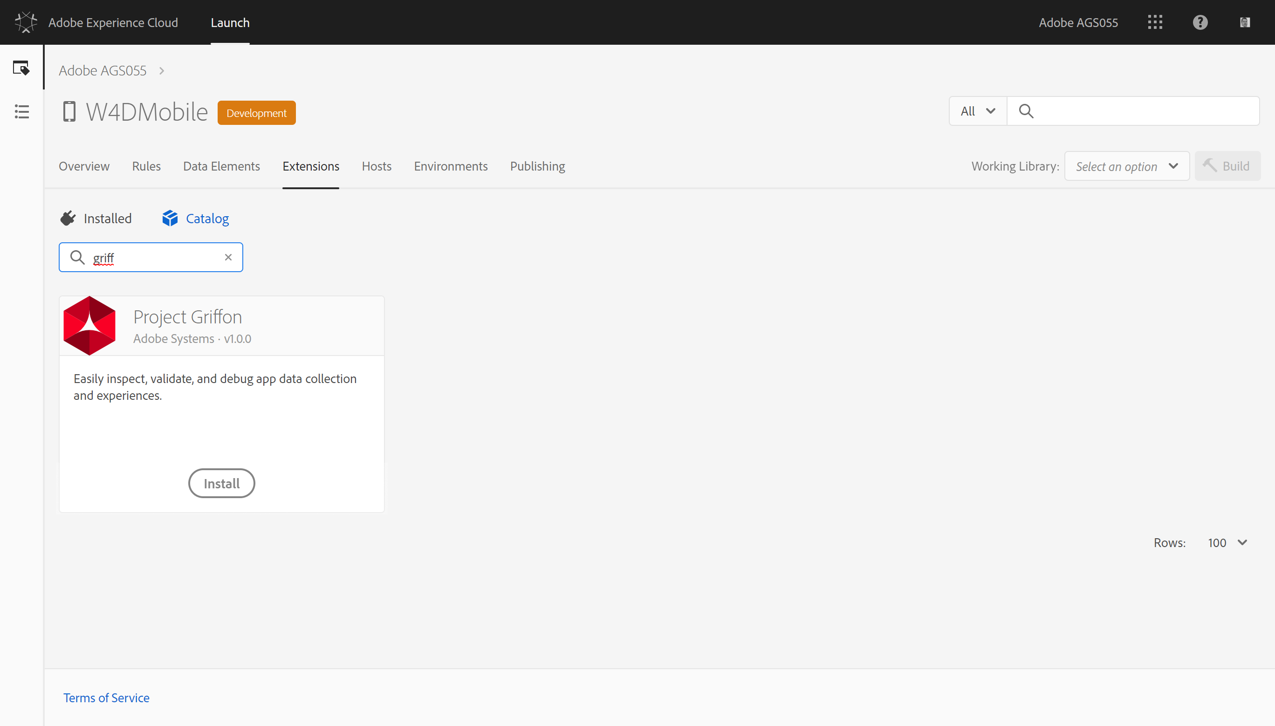Select the audit icon in left sidebar
Screen dimensions: 1275x726
pyautogui.click(x=21, y=68)
